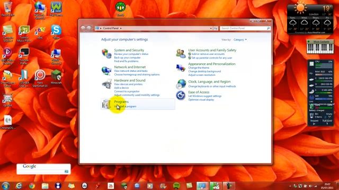Select the ChromeOS file on desktop

pos(8,122)
